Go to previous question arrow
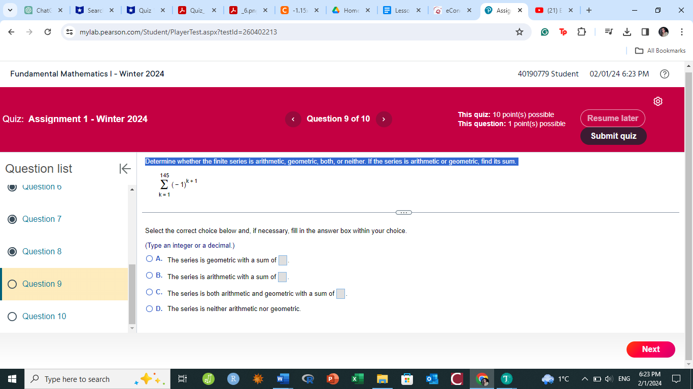This screenshot has width=693, height=389. tap(293, 119)
